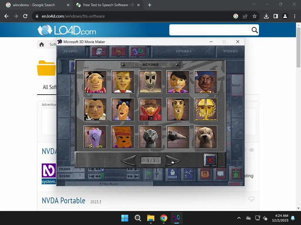Jump to last scene button

pyautogui.click(x=137, y=176)
